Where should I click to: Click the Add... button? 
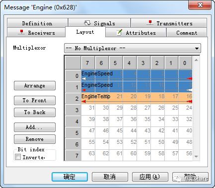point(35,127)
